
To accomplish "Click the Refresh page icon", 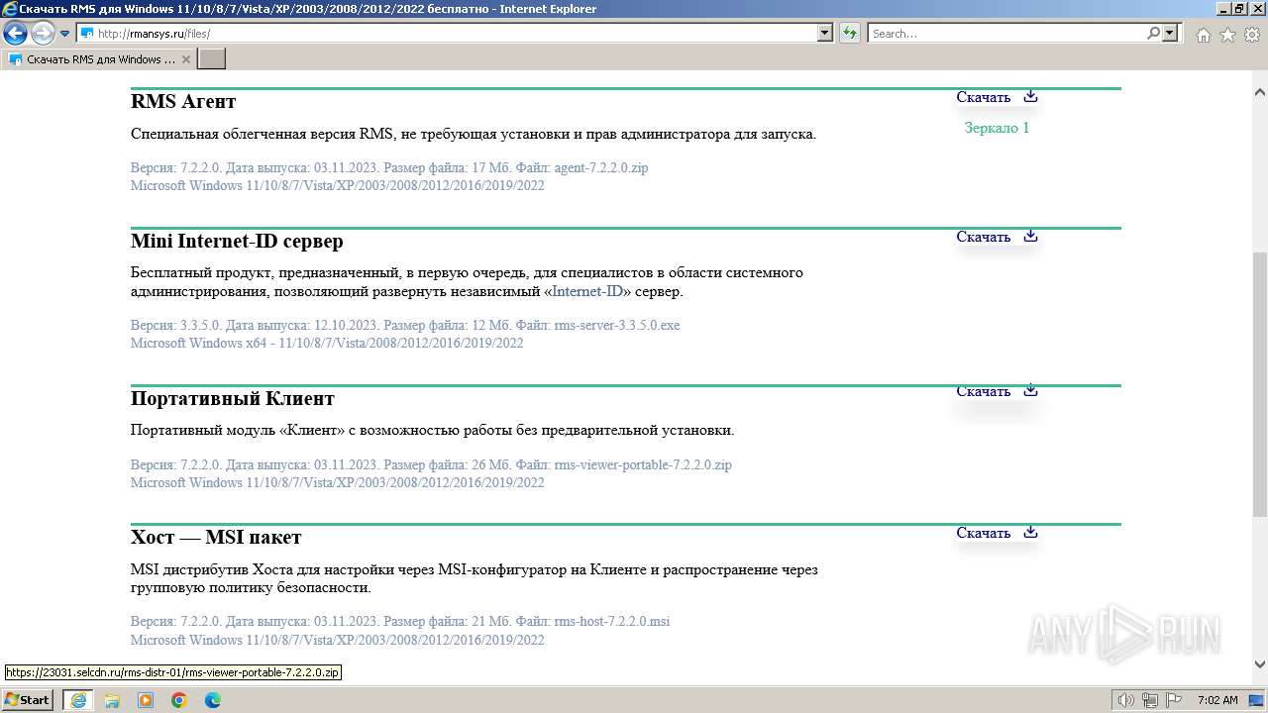I will coord(850,34).
